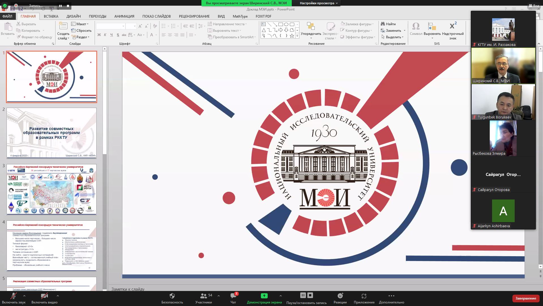Click the Cut (Вырезать) scissors icon
Image resolution: width=543 pixels, height=306 pixels.
(18, 24)
